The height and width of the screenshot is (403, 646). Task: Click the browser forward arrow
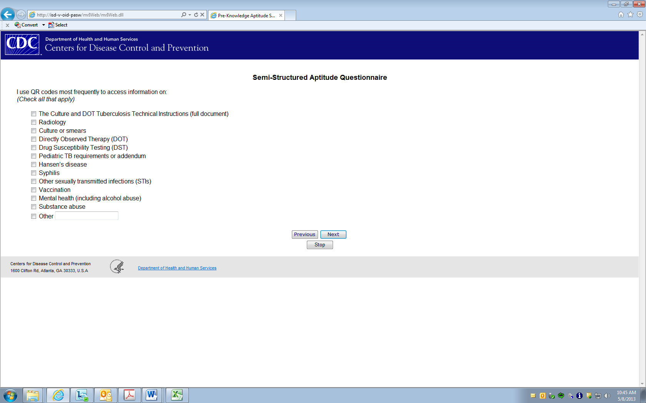click(x=21, y=15)
